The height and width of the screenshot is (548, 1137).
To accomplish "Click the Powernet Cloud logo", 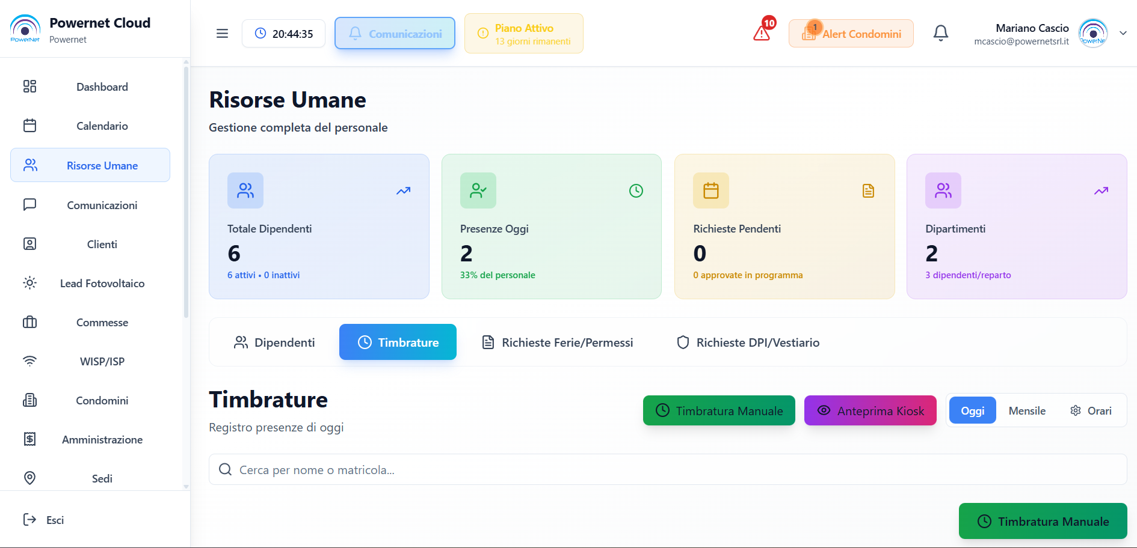I will click(x=25, y=29).
